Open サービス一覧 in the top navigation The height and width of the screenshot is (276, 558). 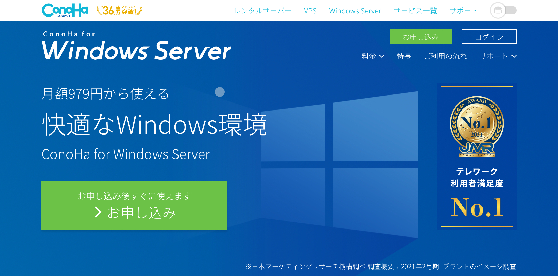coord(415,11)
